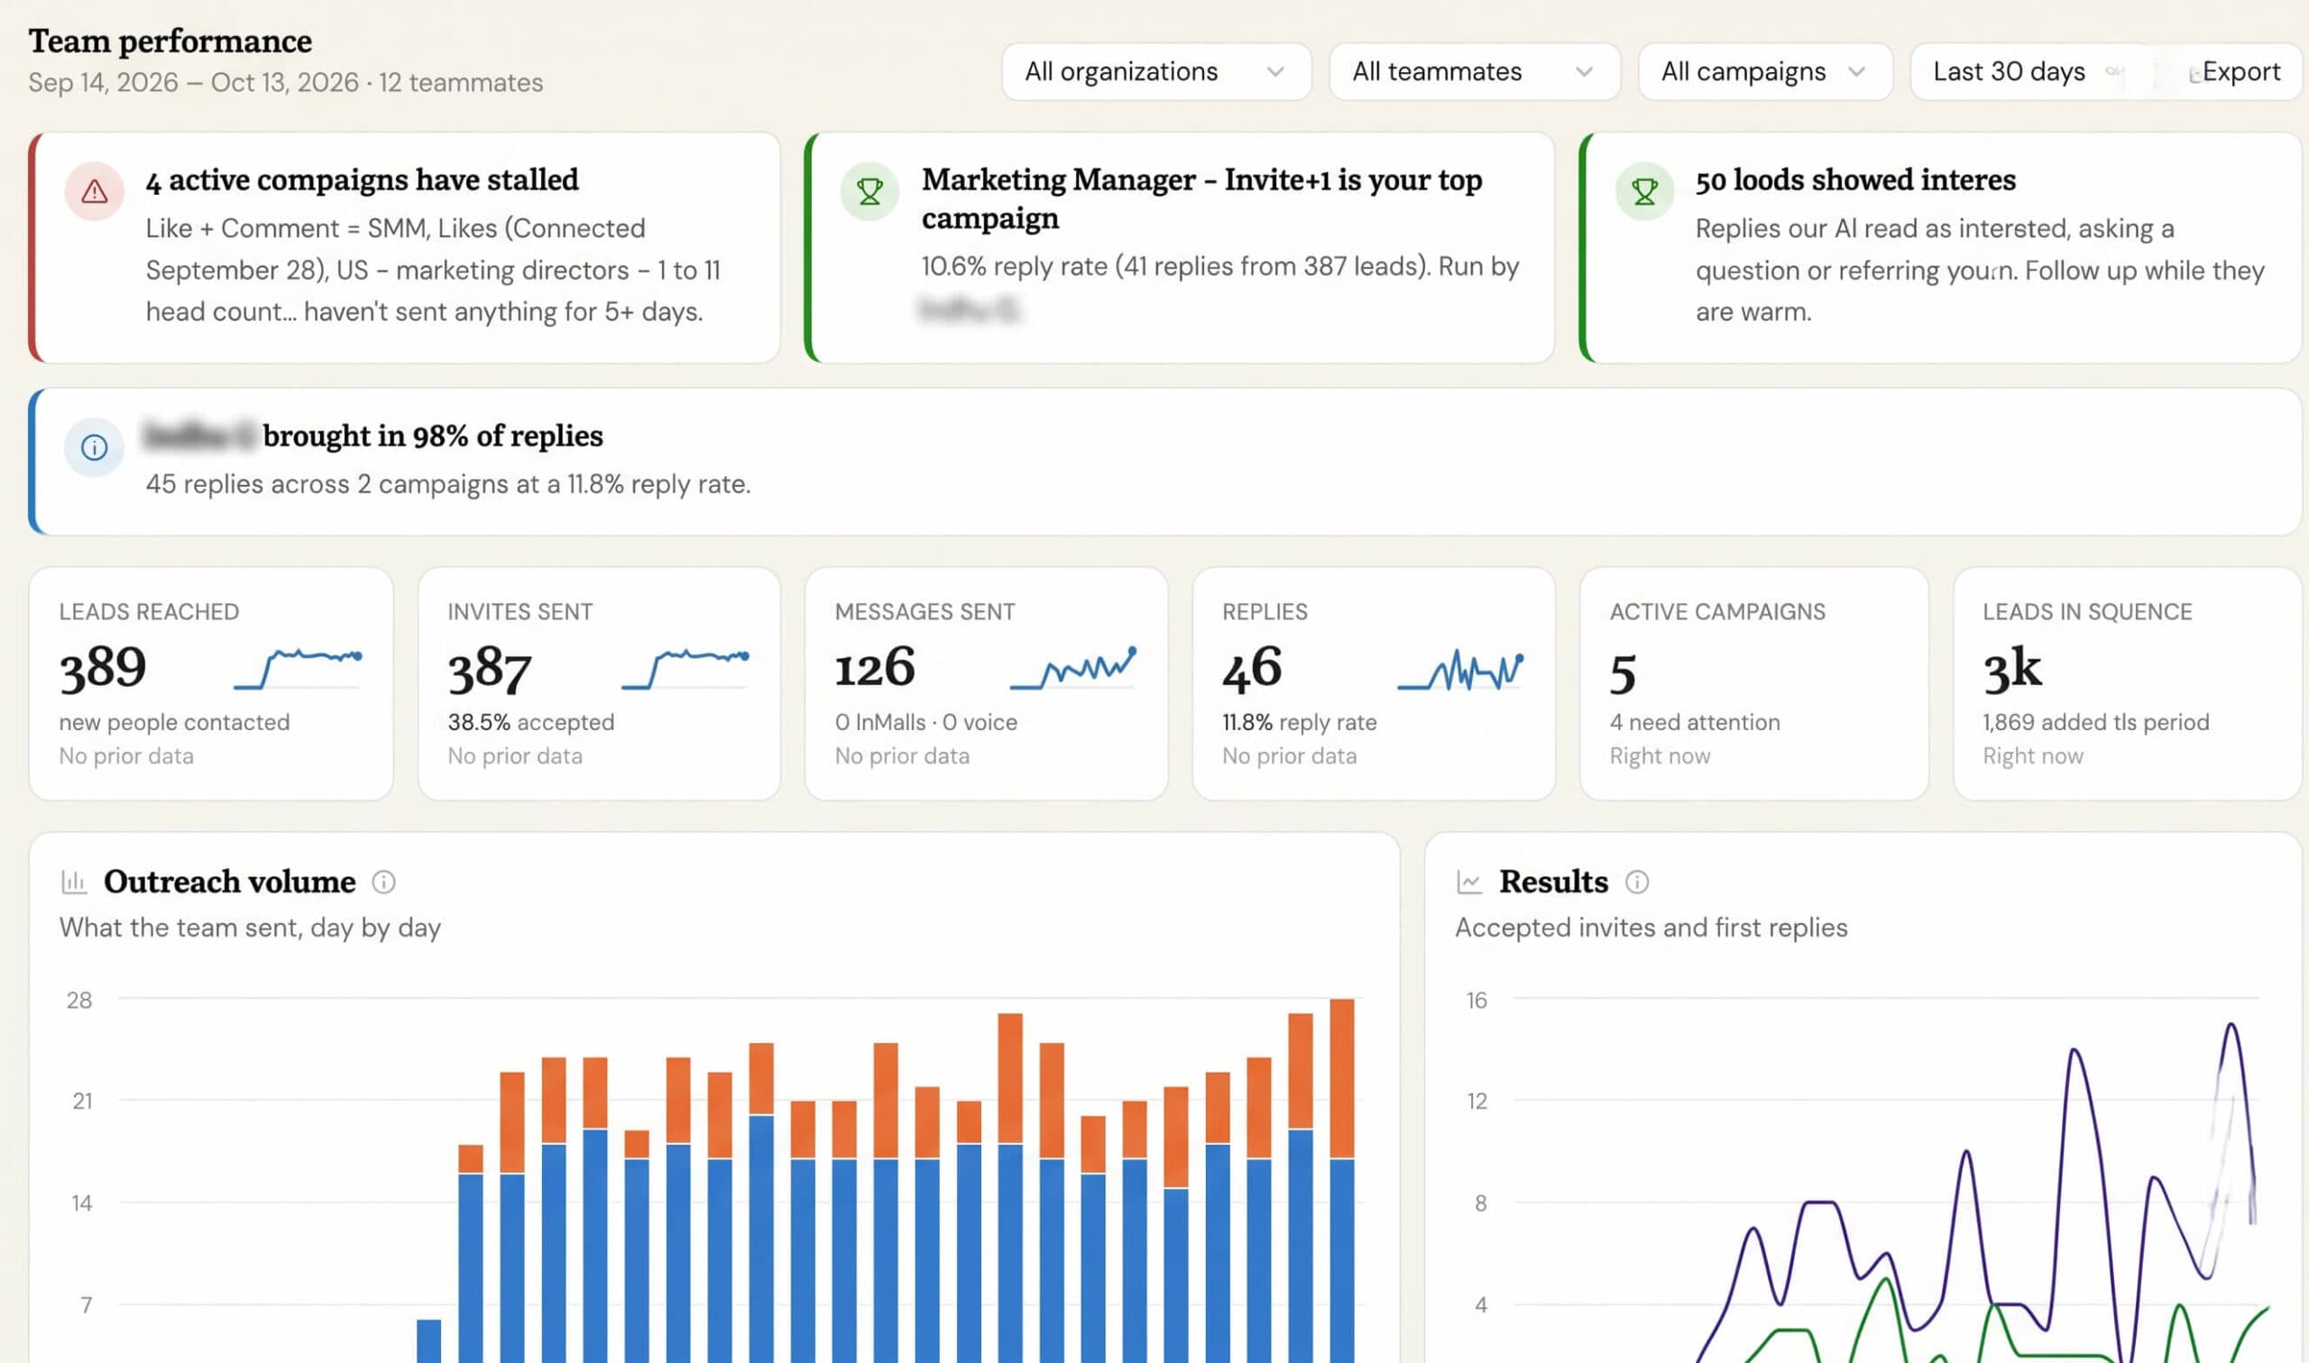Image resolution: width=2309 pixels, height=1363 pixels.
Task: Open the brought in 98% of replies card
Action: 1164,461
